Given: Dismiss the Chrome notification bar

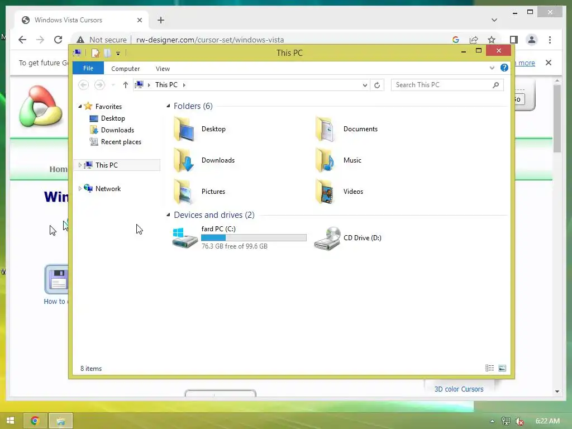Looking at the screenshot, I should [x=549, y=63].
